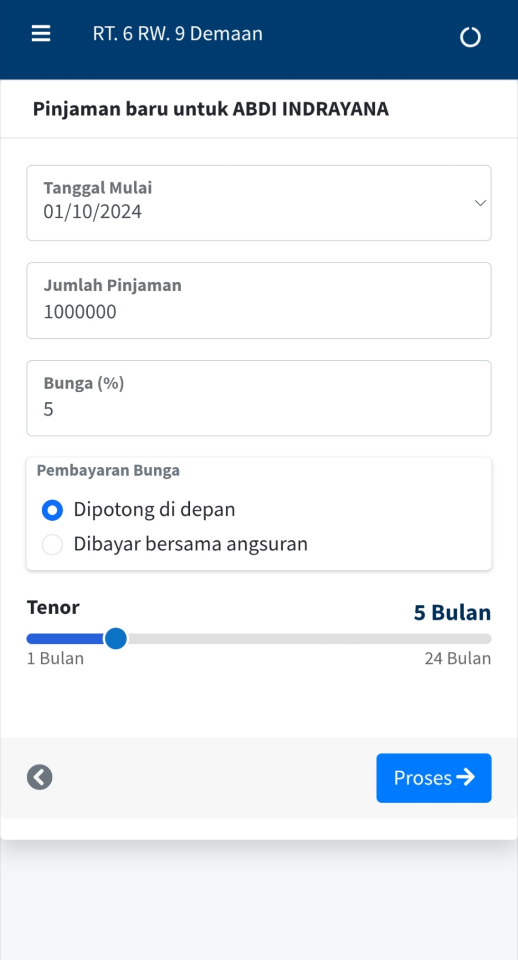Choose the "Dibayar bersama angsuran" radio option
Image resolution: width=518 pixels, height=960 pixels.
tap(52, 544)
